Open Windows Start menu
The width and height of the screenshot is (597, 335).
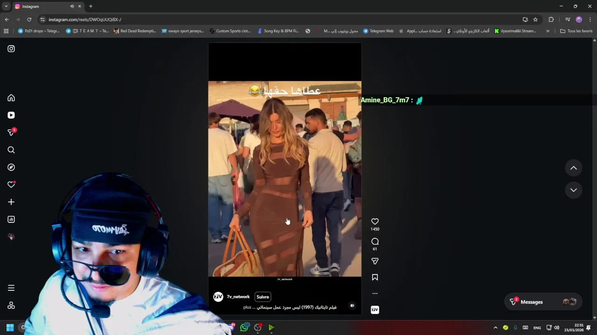[10, 328]
